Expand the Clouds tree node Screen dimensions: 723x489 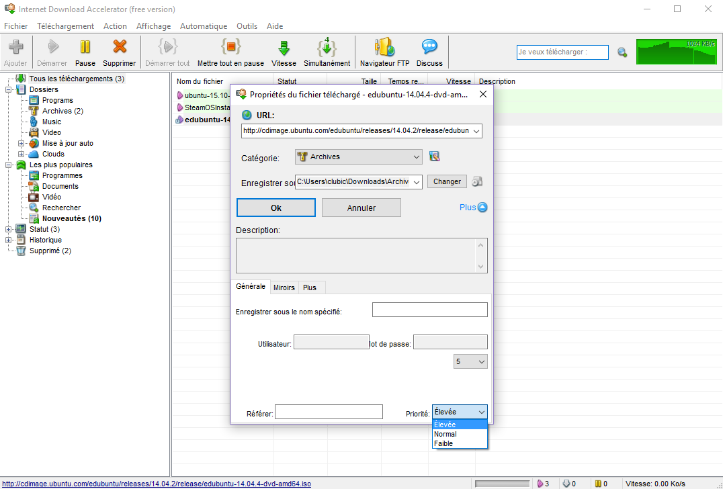tap(21, 154)
